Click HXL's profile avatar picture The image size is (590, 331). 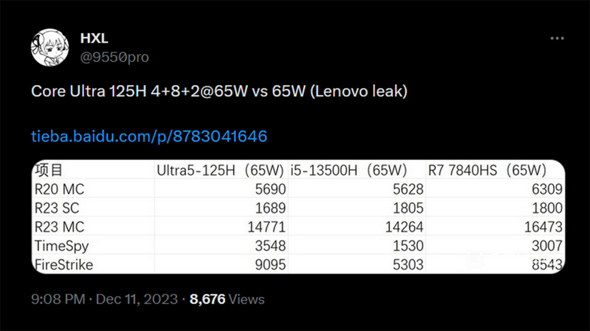pos(49,47)
